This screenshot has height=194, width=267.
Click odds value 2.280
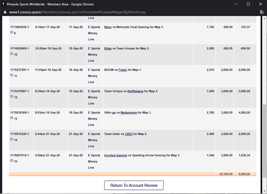coord(210,48)
